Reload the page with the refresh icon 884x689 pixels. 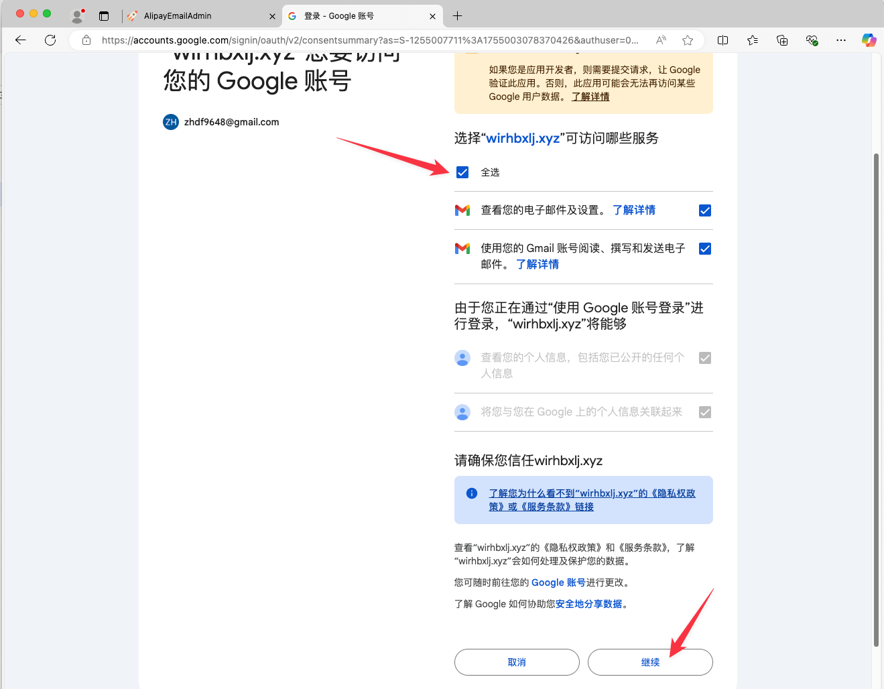click(50, 40)
